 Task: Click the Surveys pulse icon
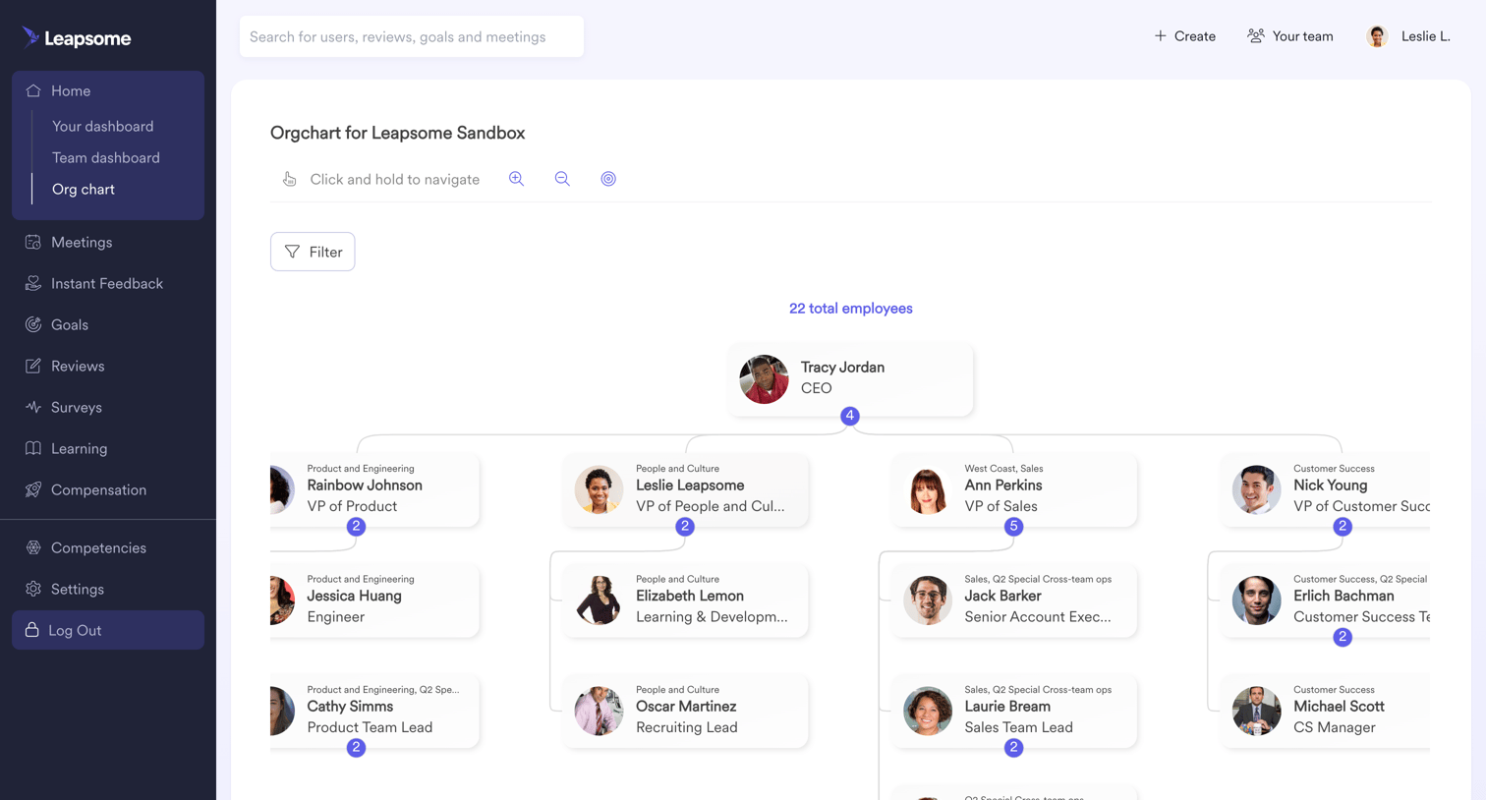(x=33, y=407)
